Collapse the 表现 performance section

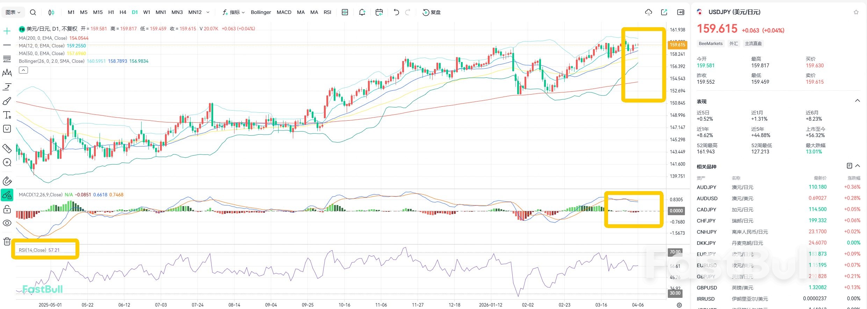(857, 101)
